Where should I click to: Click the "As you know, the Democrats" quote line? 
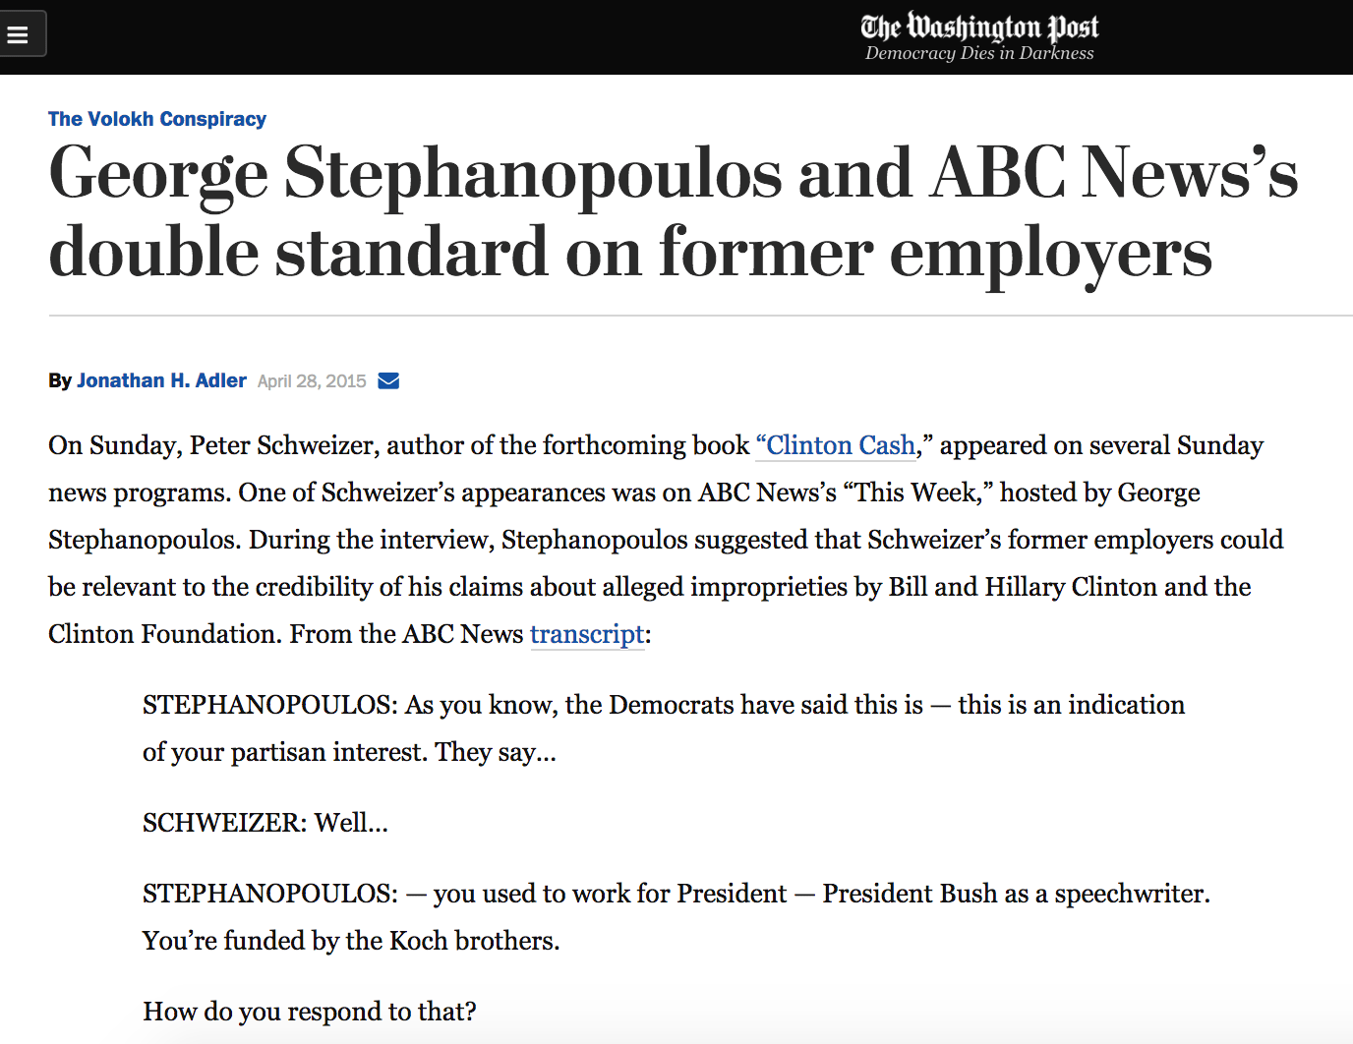coord(664,705)
